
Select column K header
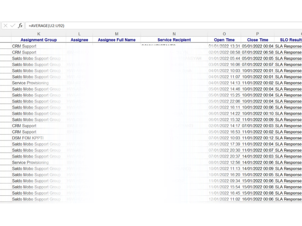pyautogui.click(x=39, y=34)
